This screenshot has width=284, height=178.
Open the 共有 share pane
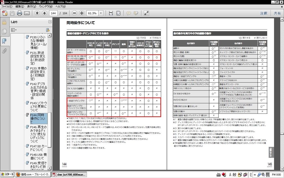[277, 13]
